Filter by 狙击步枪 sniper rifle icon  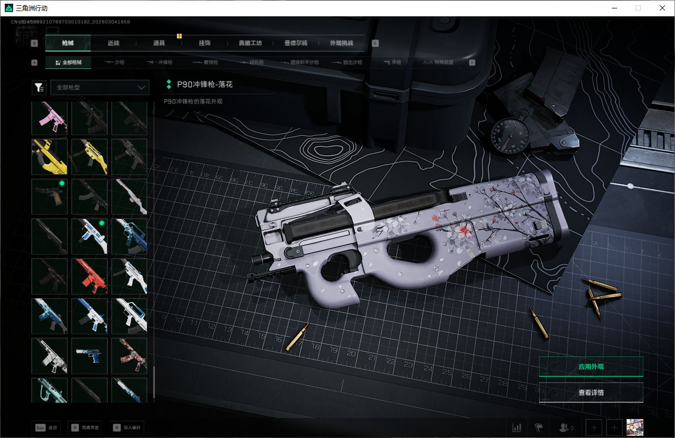coord(346,63)
